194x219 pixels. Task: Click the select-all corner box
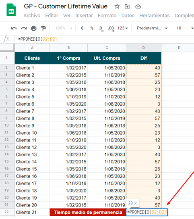coord(7,48)
